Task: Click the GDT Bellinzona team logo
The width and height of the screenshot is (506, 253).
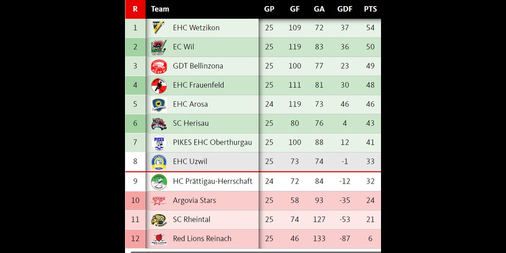Action: pyautogui.click(x=159, y=66)
